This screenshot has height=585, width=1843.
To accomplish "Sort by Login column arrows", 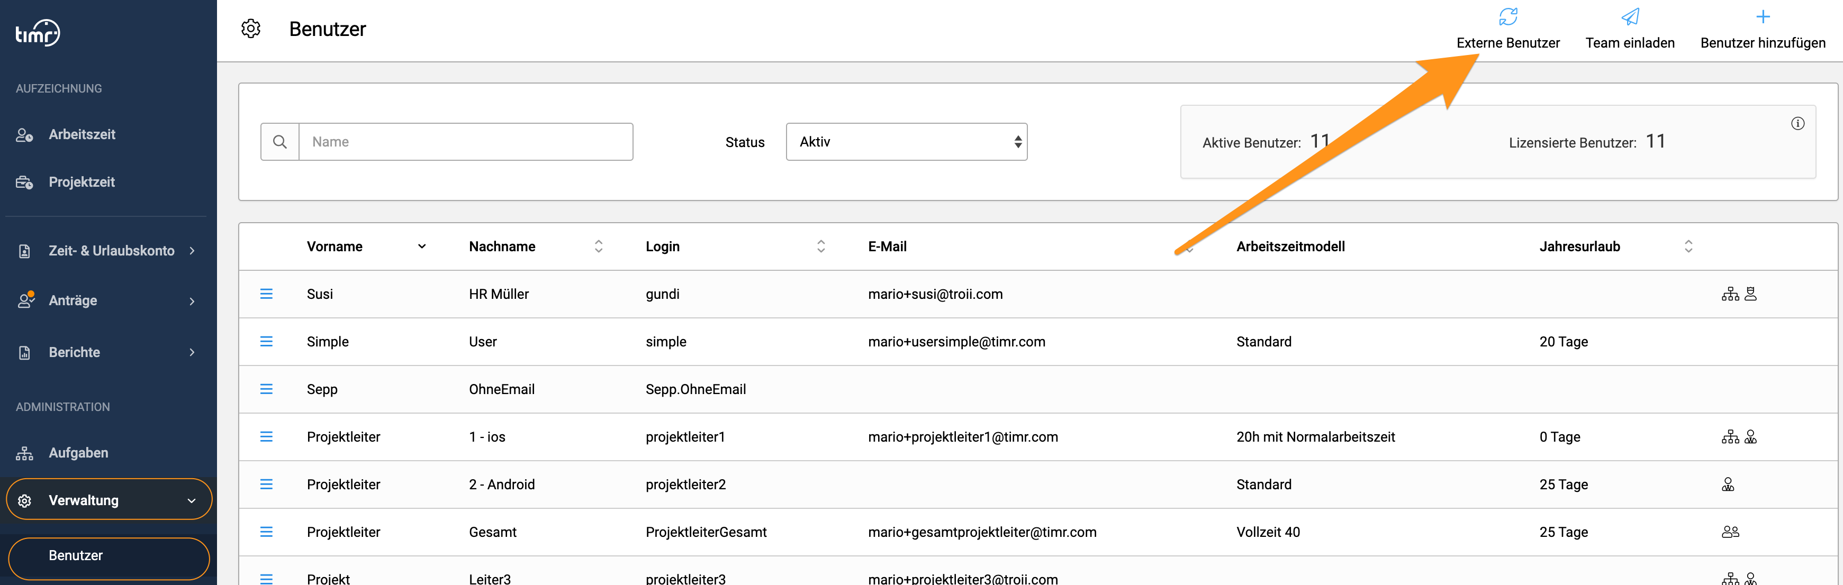I will click(820, 246).
